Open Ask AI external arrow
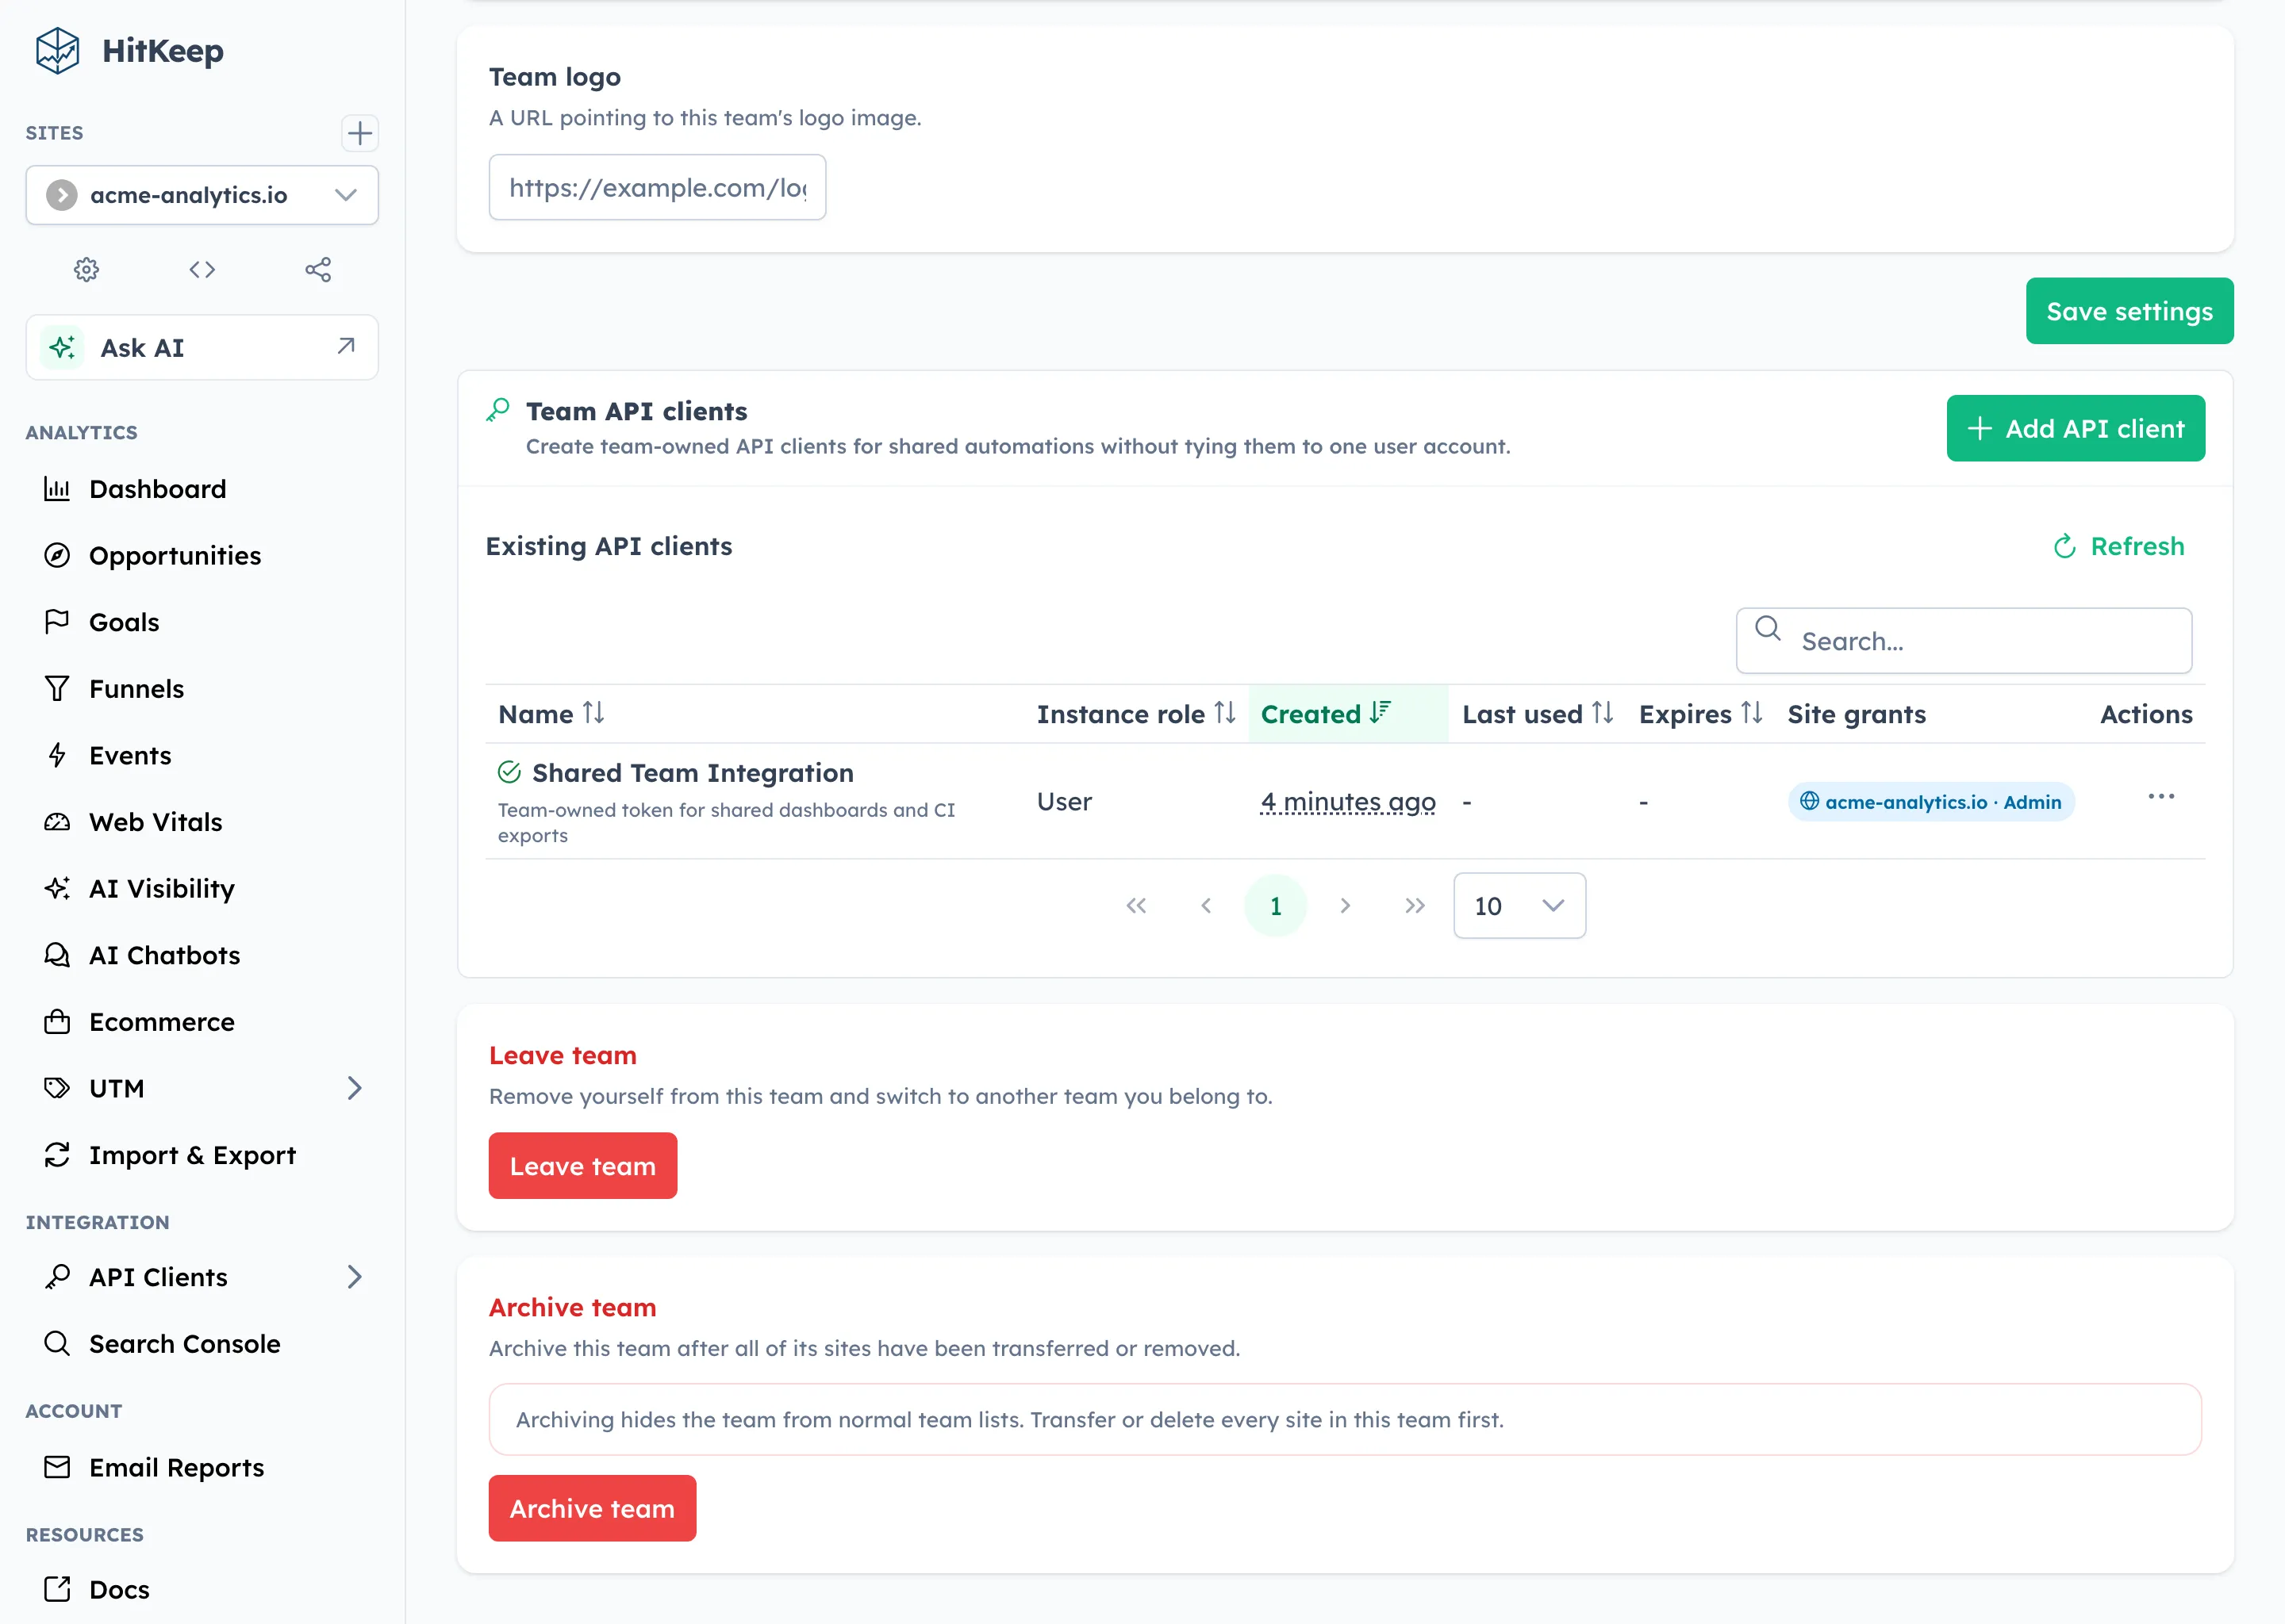 (346, 346)
